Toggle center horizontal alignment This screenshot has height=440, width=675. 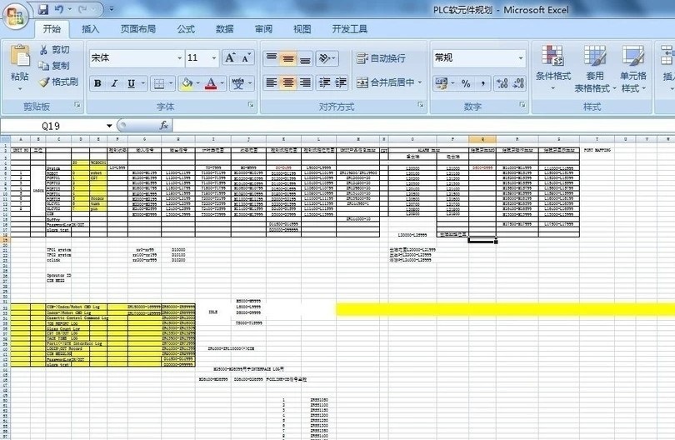click(x=288, y=82)
